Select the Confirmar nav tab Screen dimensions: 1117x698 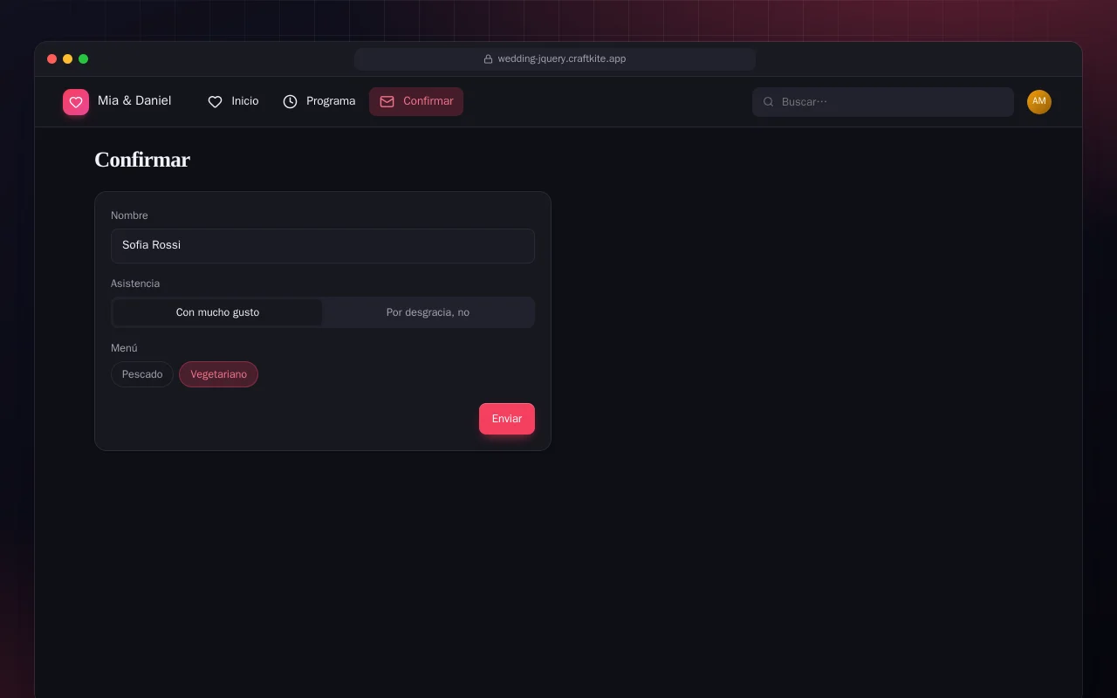pos(416,101)
